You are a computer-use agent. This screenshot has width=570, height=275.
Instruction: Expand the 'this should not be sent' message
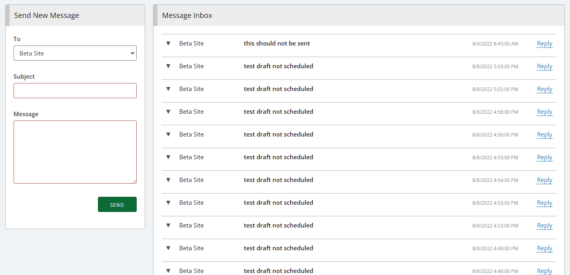click(168, 44)
